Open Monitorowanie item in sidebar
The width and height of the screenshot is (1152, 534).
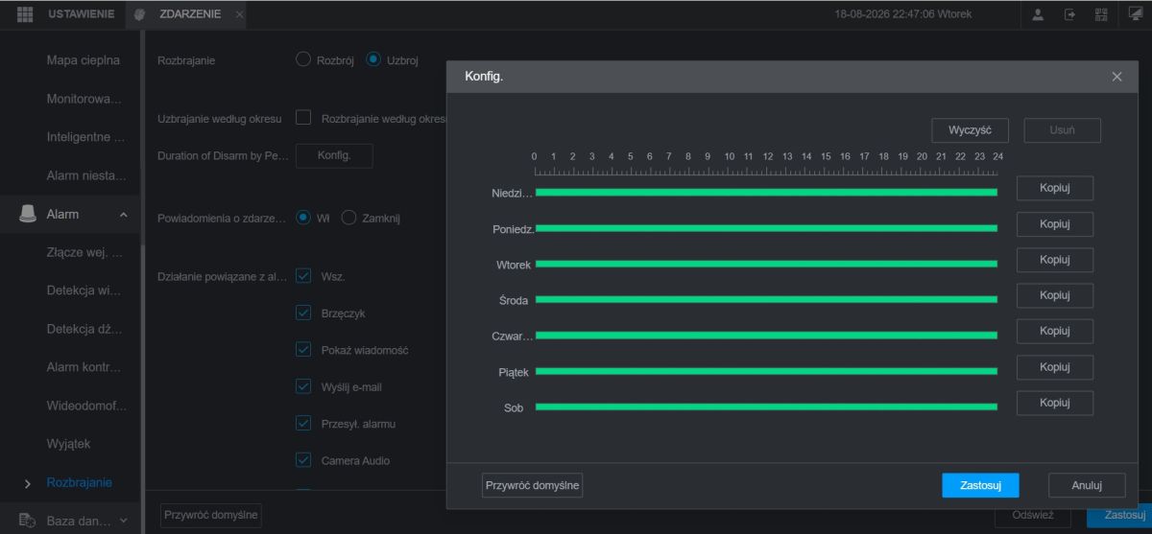point(84,99)
